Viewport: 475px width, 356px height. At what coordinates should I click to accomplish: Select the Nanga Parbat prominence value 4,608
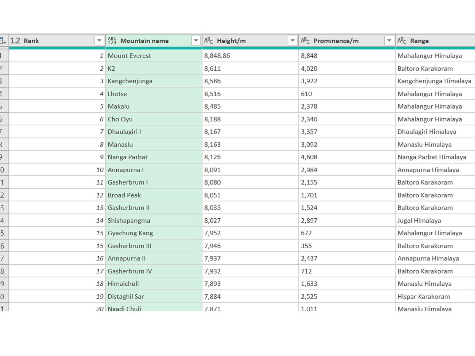tap(309, 157)
